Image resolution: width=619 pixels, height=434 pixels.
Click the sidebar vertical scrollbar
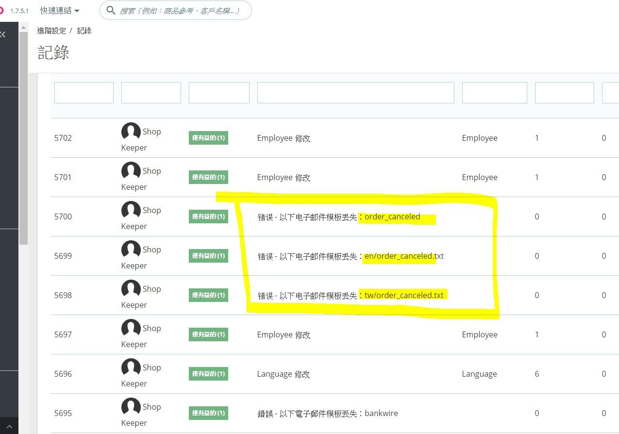coord(23,138)
